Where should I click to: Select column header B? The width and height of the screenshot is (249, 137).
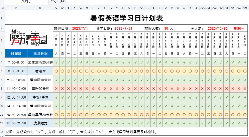point(40,8)
